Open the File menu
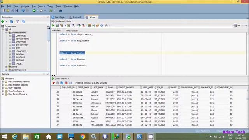The width and height of the screenshot is (249, 140). pyautogui.click(x=3, y=6)
